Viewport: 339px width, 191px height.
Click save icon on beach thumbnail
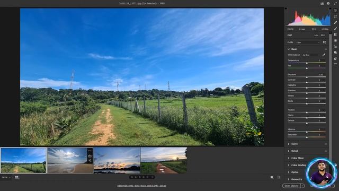(x=90, y=156)
